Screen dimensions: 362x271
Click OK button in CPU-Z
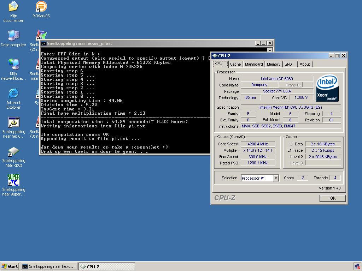pyautogui.click(x=333, y=198)
